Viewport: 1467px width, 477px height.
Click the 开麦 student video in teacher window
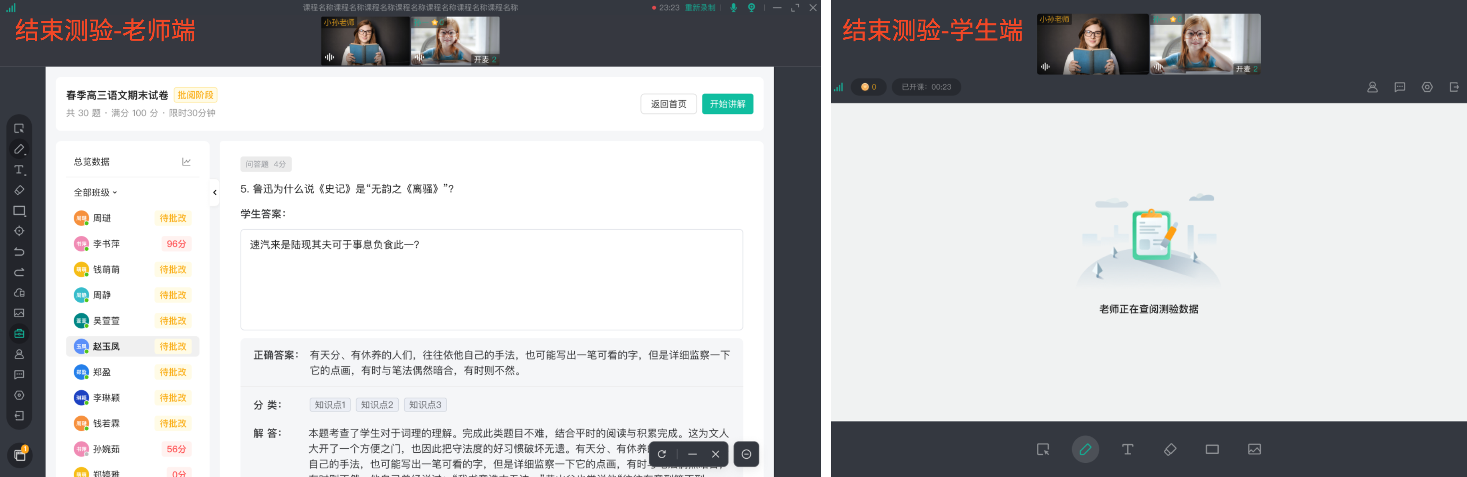(455, 41)
